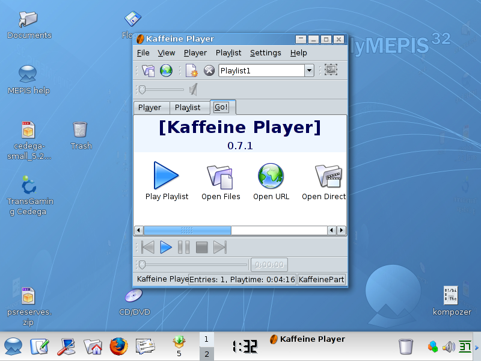Open the Trash desktop icon
The width and height of the screenshot is (481, 361).
click(x=81, y=129)
